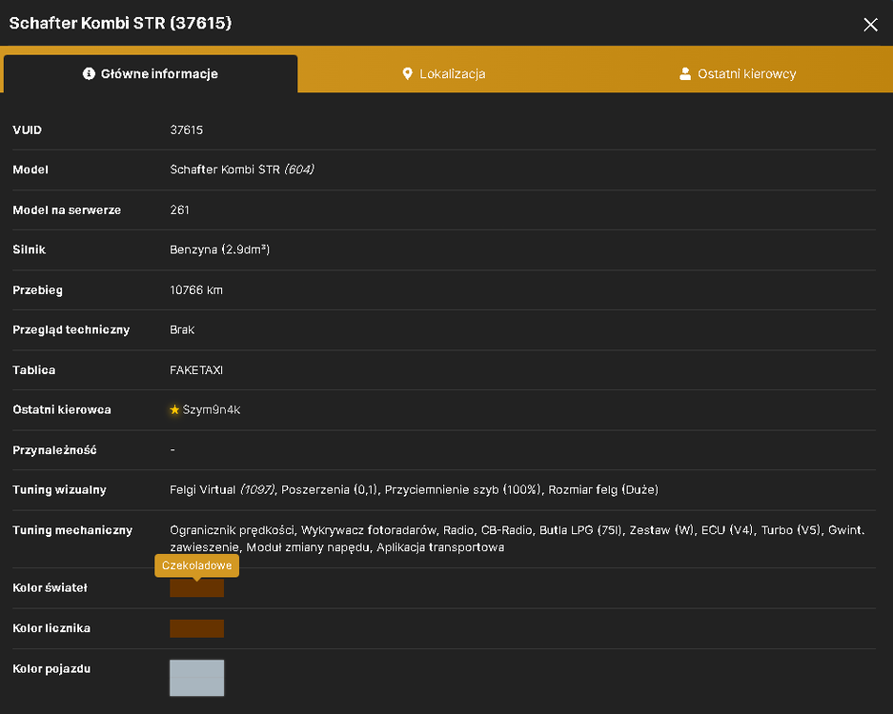Viewport: 893px width, 714px height.
Task: Click mileage value 10766 km
Action: click(196, 290)
